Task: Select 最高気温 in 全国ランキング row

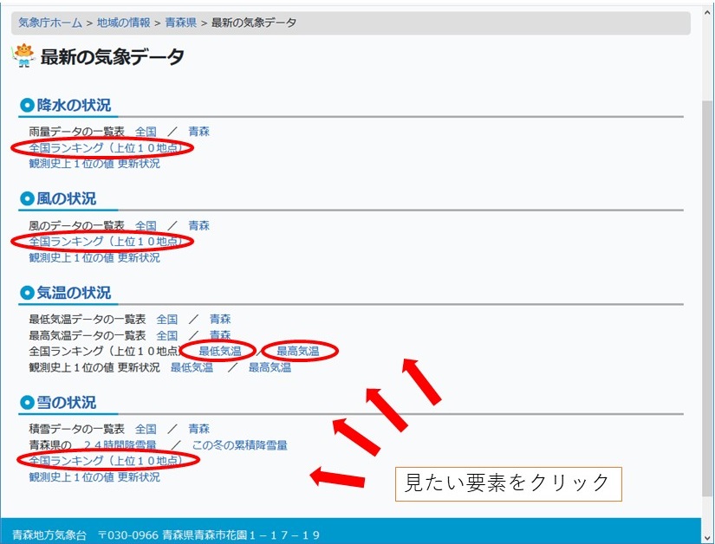Action: pyautogui.click(x=297, y=351)
